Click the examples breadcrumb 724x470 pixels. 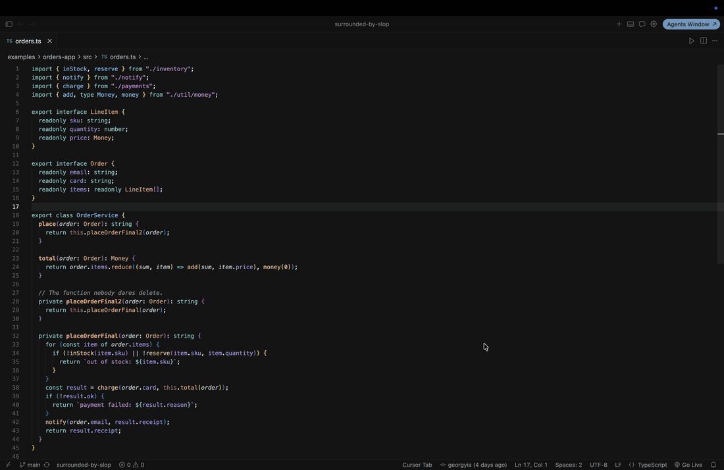[x=21, y=57]
